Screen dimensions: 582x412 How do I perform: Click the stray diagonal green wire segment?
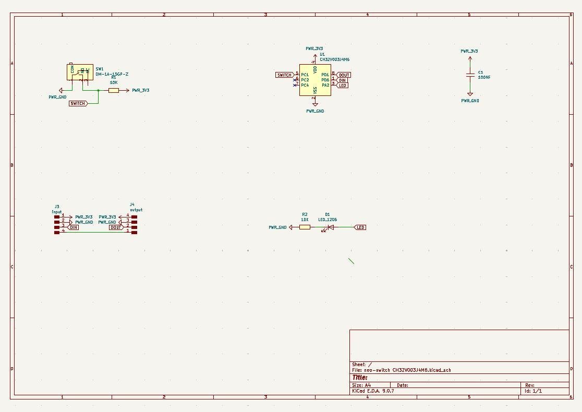tap(351, 261)
